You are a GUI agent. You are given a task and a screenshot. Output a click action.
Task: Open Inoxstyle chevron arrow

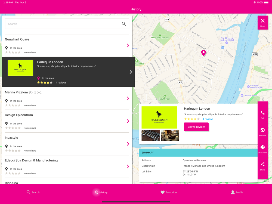tap(128, 144)
